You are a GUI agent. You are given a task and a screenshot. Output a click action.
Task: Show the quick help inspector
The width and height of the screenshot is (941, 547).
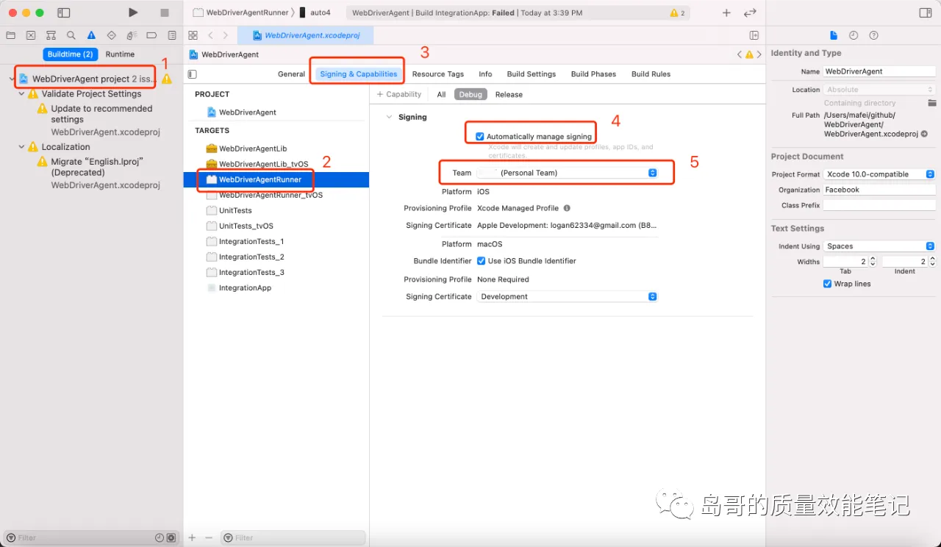click(x=873, y=35)
